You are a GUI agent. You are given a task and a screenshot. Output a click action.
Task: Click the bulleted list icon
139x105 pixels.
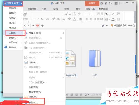(x=87, y=14)
